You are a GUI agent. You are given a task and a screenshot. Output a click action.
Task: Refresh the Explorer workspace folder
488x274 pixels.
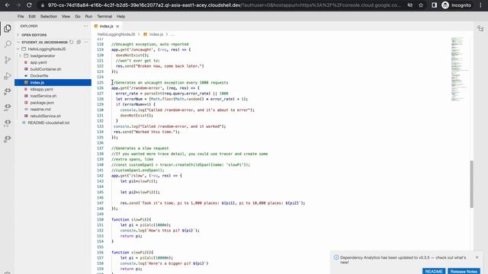(x=72, y=42)
